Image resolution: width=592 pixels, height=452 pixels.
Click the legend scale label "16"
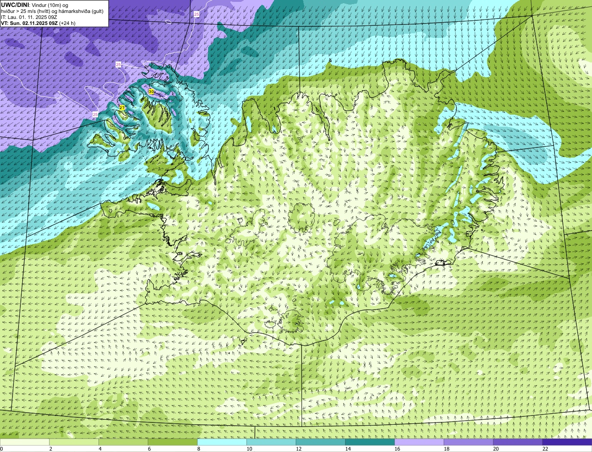pos(397,449)
